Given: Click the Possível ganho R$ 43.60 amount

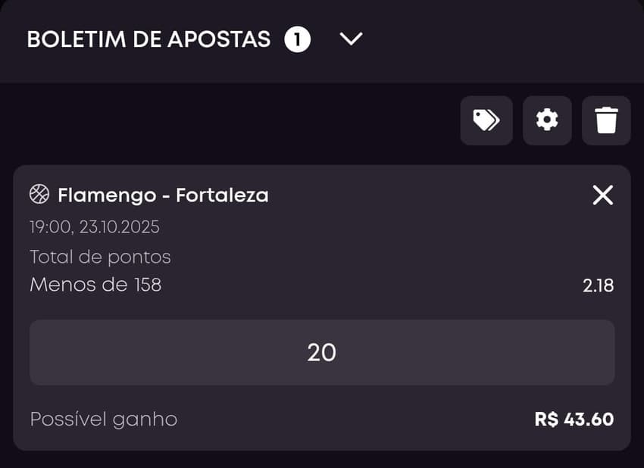Looking at the screenshot, I should 574,419.
